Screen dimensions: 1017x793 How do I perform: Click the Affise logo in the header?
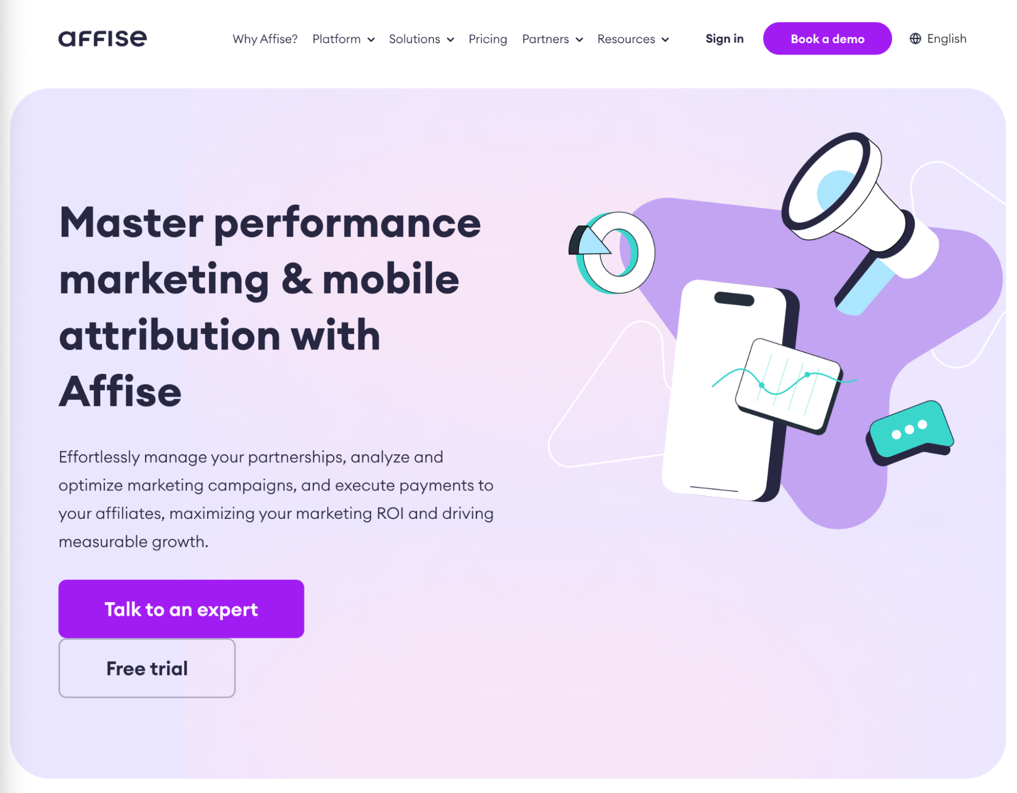[x=101, y=38]
